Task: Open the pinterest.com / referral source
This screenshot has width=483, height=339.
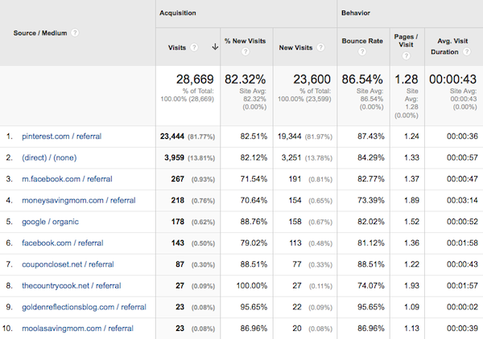Action: click(x=61, y=137)
